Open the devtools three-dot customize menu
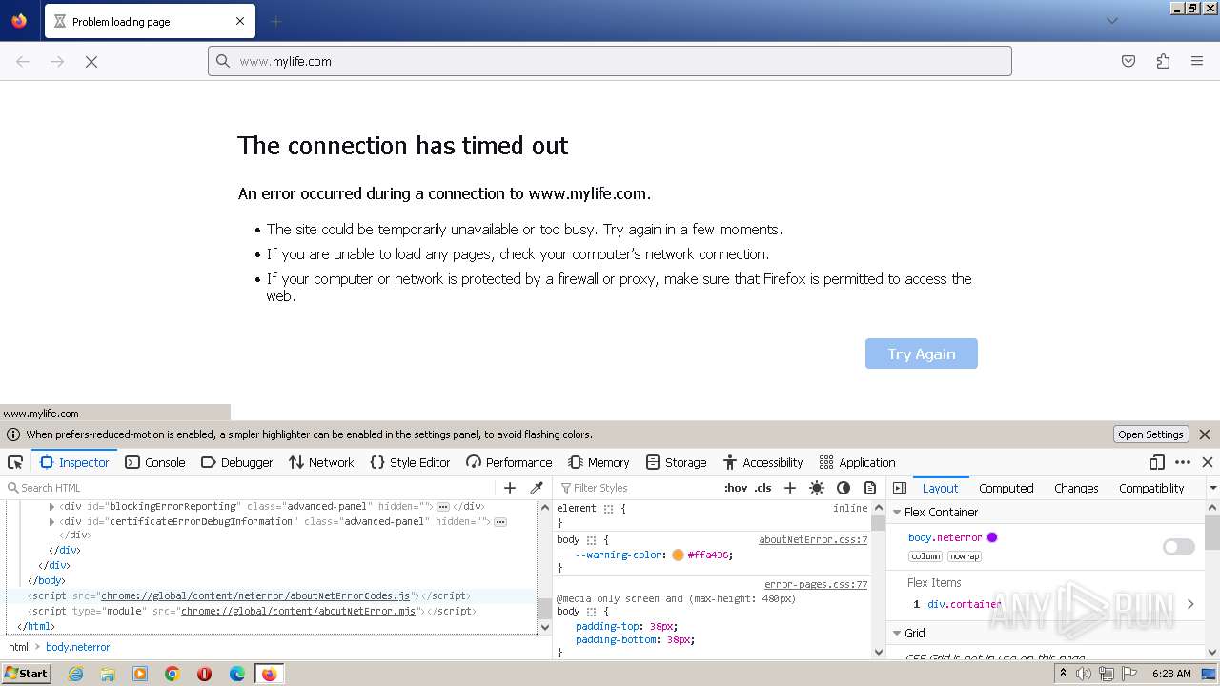The height and width of the screenshot is (686, 1220). click(1183, 462)
